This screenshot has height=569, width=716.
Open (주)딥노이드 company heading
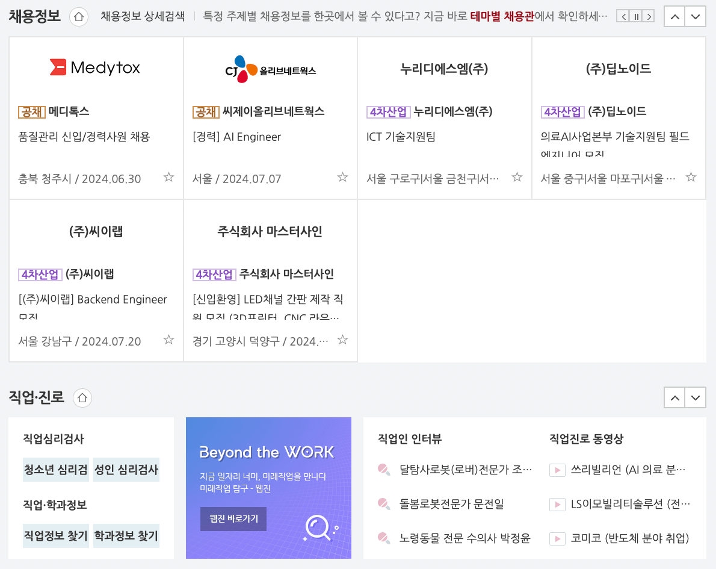click(x=619, y=69)
